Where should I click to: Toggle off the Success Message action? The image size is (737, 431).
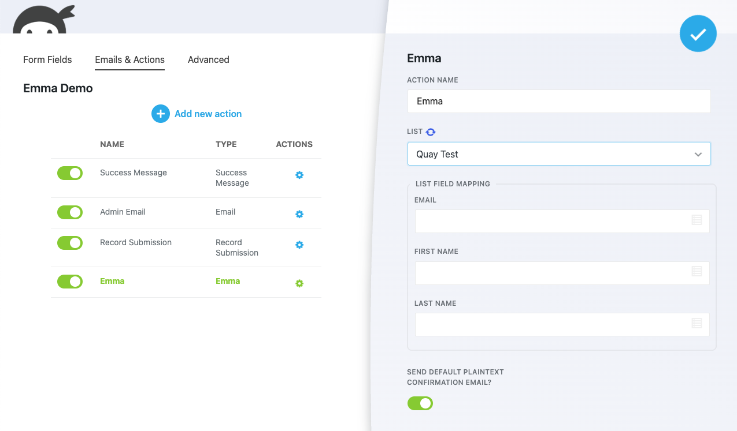(x=70, y=173)
